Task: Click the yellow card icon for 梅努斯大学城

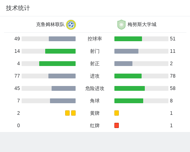Action: click(x=116, y=113)
